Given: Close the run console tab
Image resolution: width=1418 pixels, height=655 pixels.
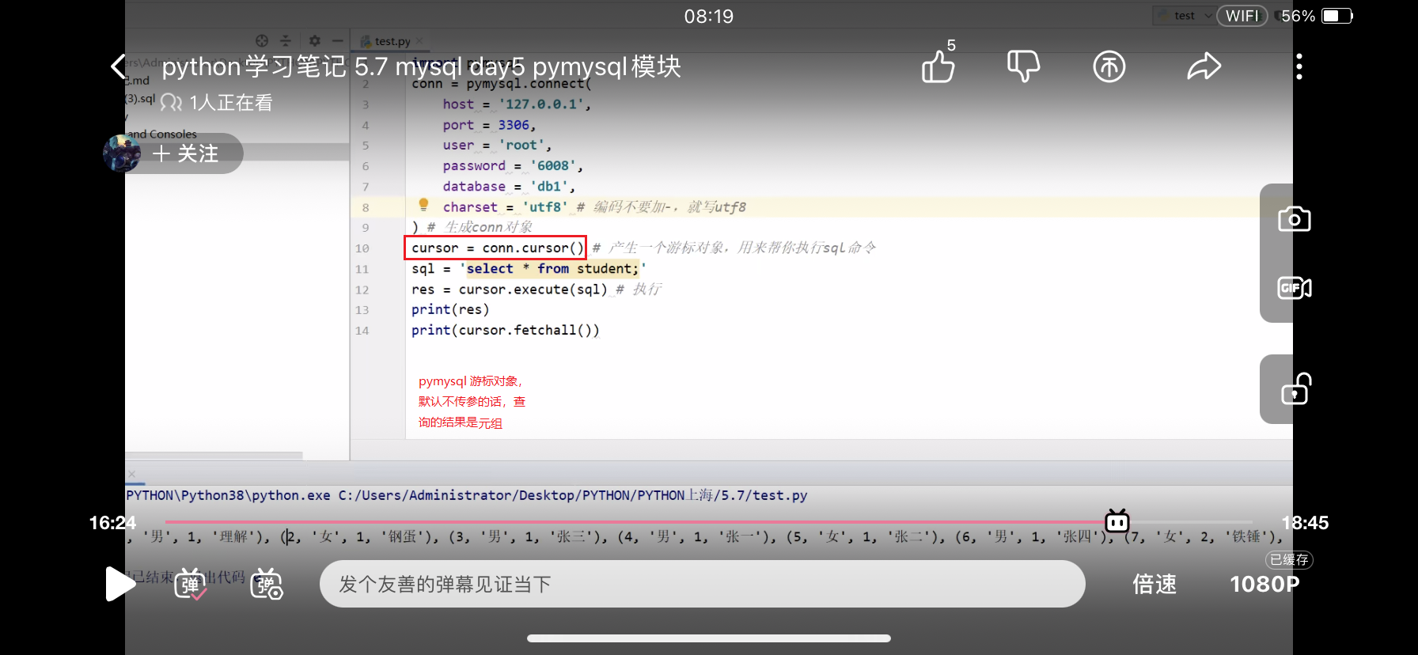Looking at the screenshot, I should click(x=132, y=474).
